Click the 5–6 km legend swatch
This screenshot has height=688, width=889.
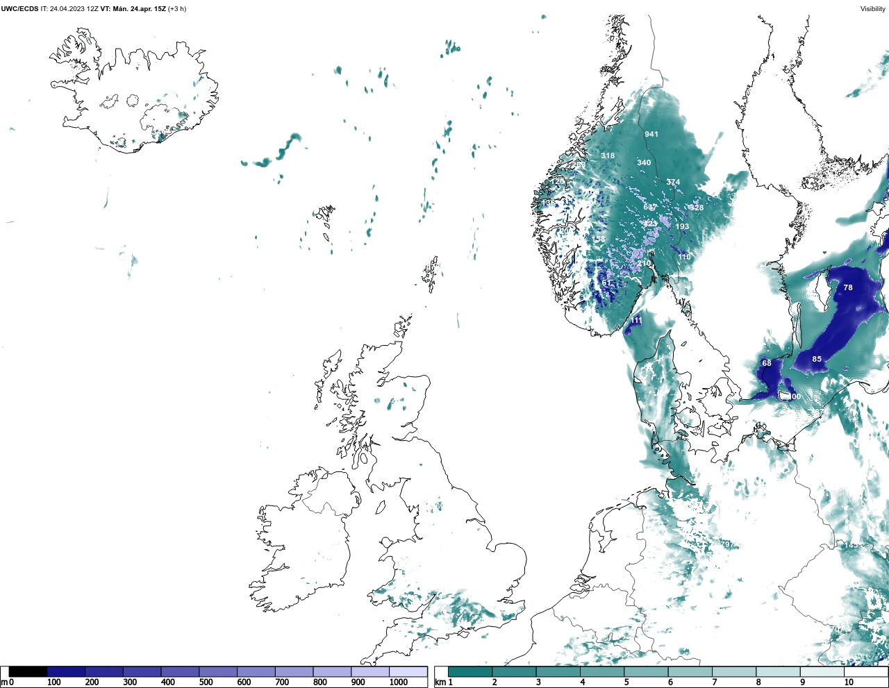(x=646, y=672)
